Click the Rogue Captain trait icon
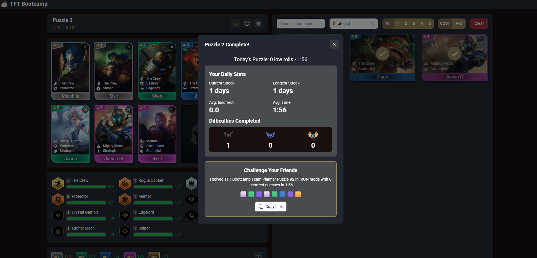 click(x=125, y=183)
